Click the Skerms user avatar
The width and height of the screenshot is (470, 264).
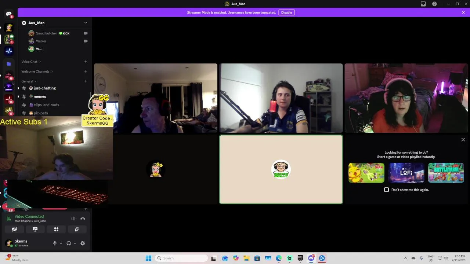click(9, 243)
